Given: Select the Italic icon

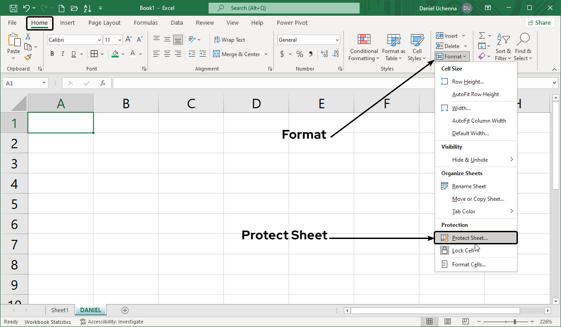Looking at the screenshot, I should point(63,53).
